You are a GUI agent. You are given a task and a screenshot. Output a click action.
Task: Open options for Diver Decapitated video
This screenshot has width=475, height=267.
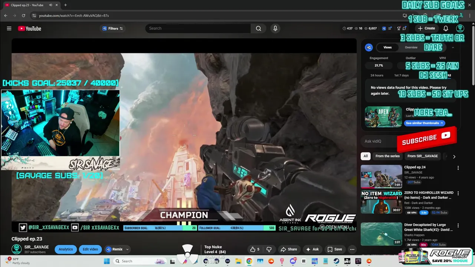[458, 225]
